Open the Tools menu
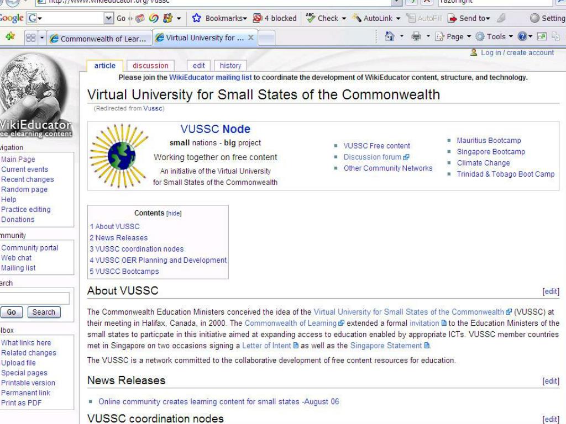Screen dimensions: 566x424 point(494,37)
